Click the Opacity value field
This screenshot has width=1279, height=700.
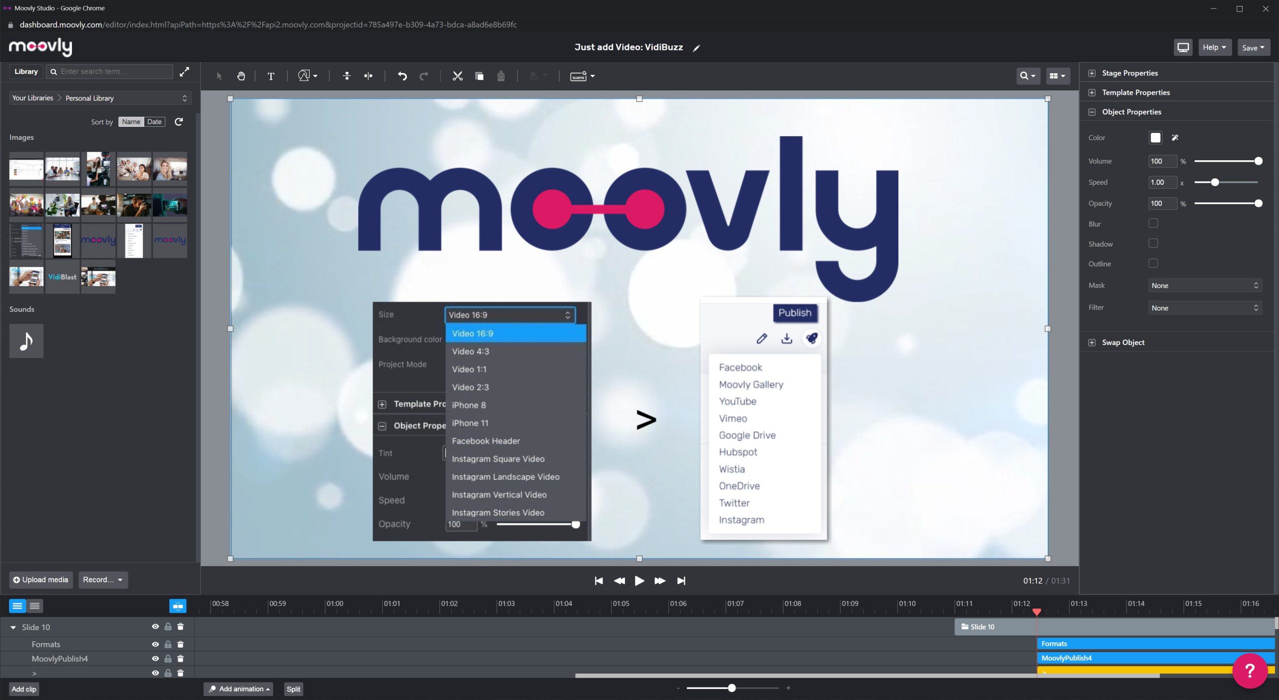click(x=1163, y=203)
